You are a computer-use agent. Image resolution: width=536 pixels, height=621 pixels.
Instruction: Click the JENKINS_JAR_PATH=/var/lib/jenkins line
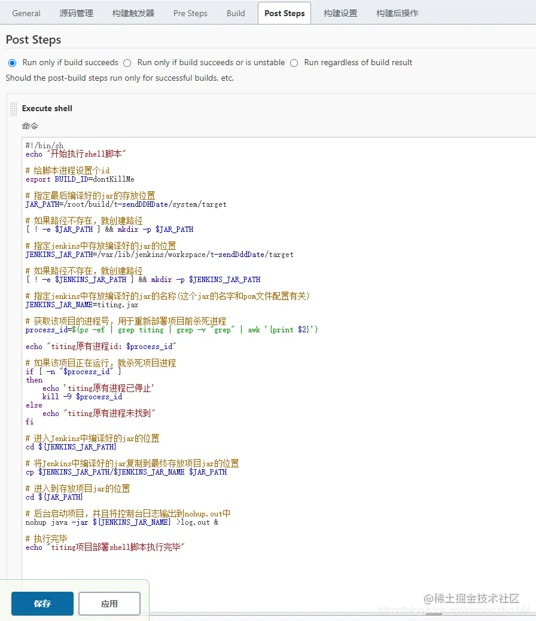point(159,255)
